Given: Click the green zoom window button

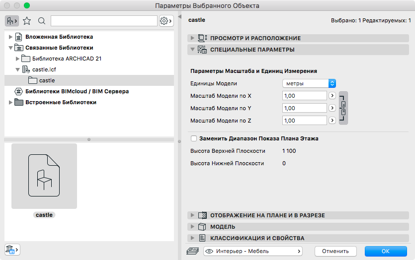Looking at the screenshot, I should tap(27, 5).
